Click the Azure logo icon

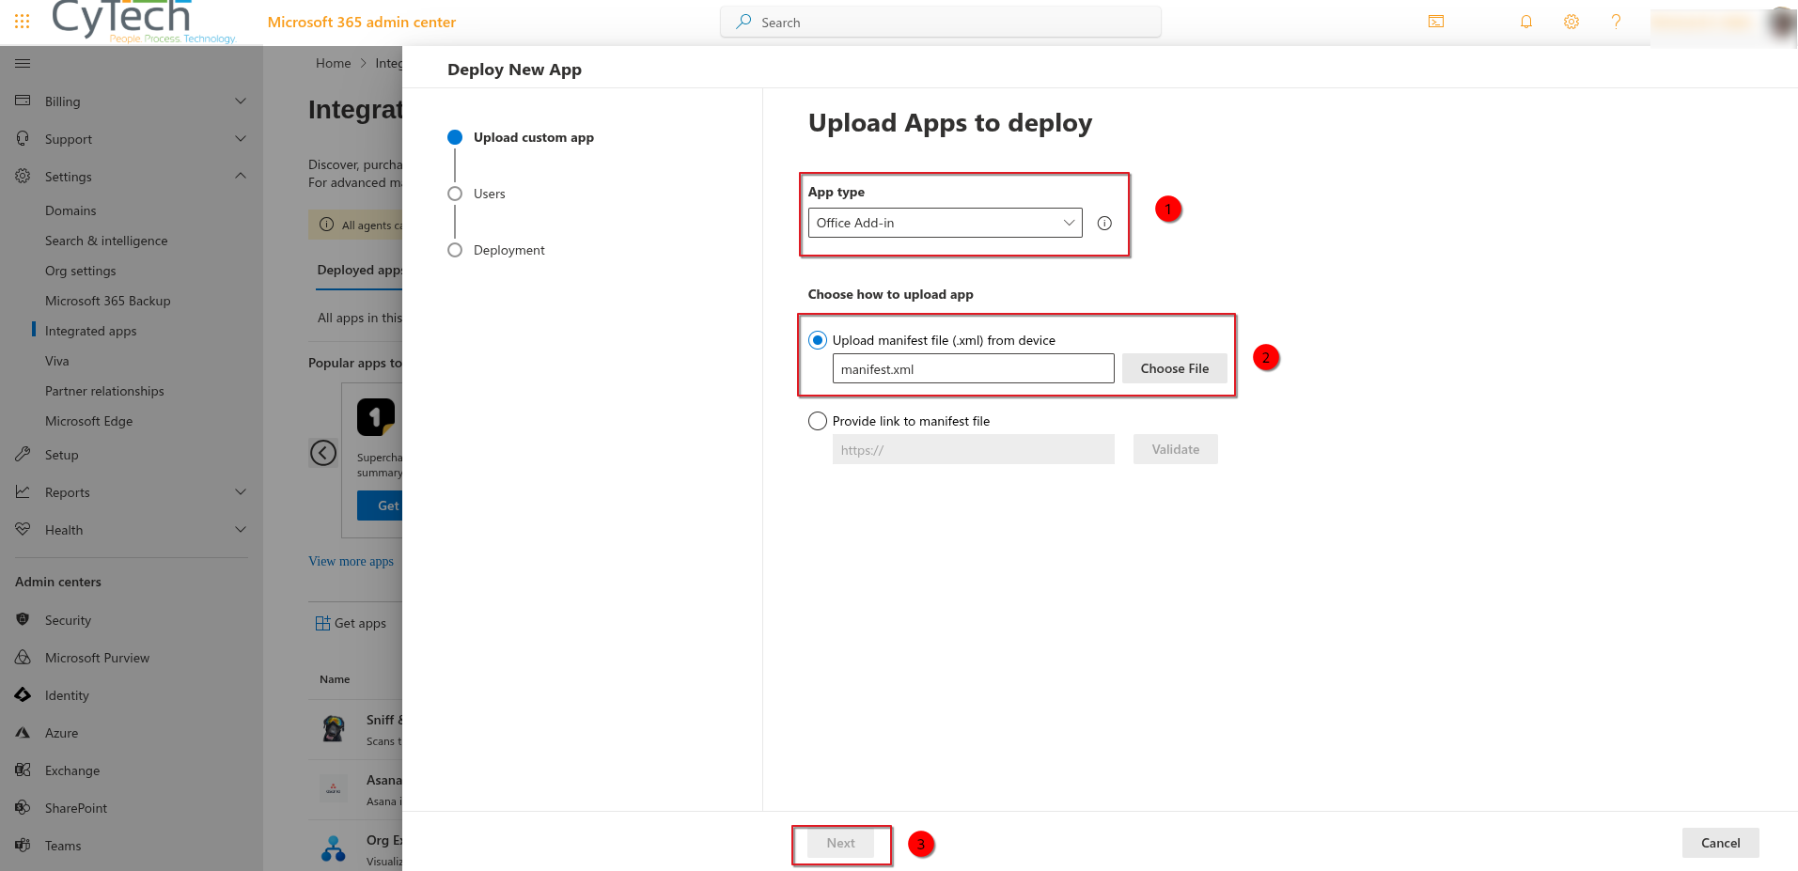point(23,732)
